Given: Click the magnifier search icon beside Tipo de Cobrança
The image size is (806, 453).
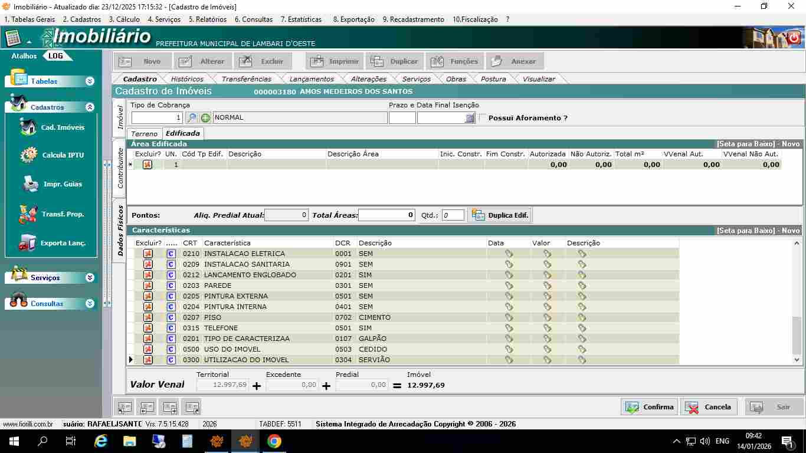Looking at the screenshot, I should click(191, 118).
